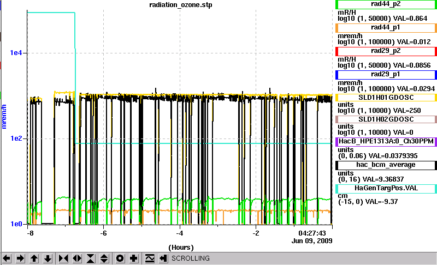Select the SLD1H02GDOSC curve legend entry

pyautogui.click(x=386, y=119)
